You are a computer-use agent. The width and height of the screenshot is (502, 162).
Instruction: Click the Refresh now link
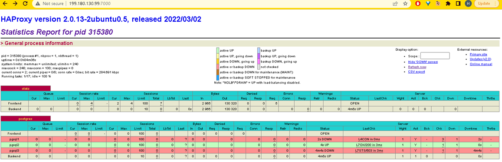pos(417,67)
